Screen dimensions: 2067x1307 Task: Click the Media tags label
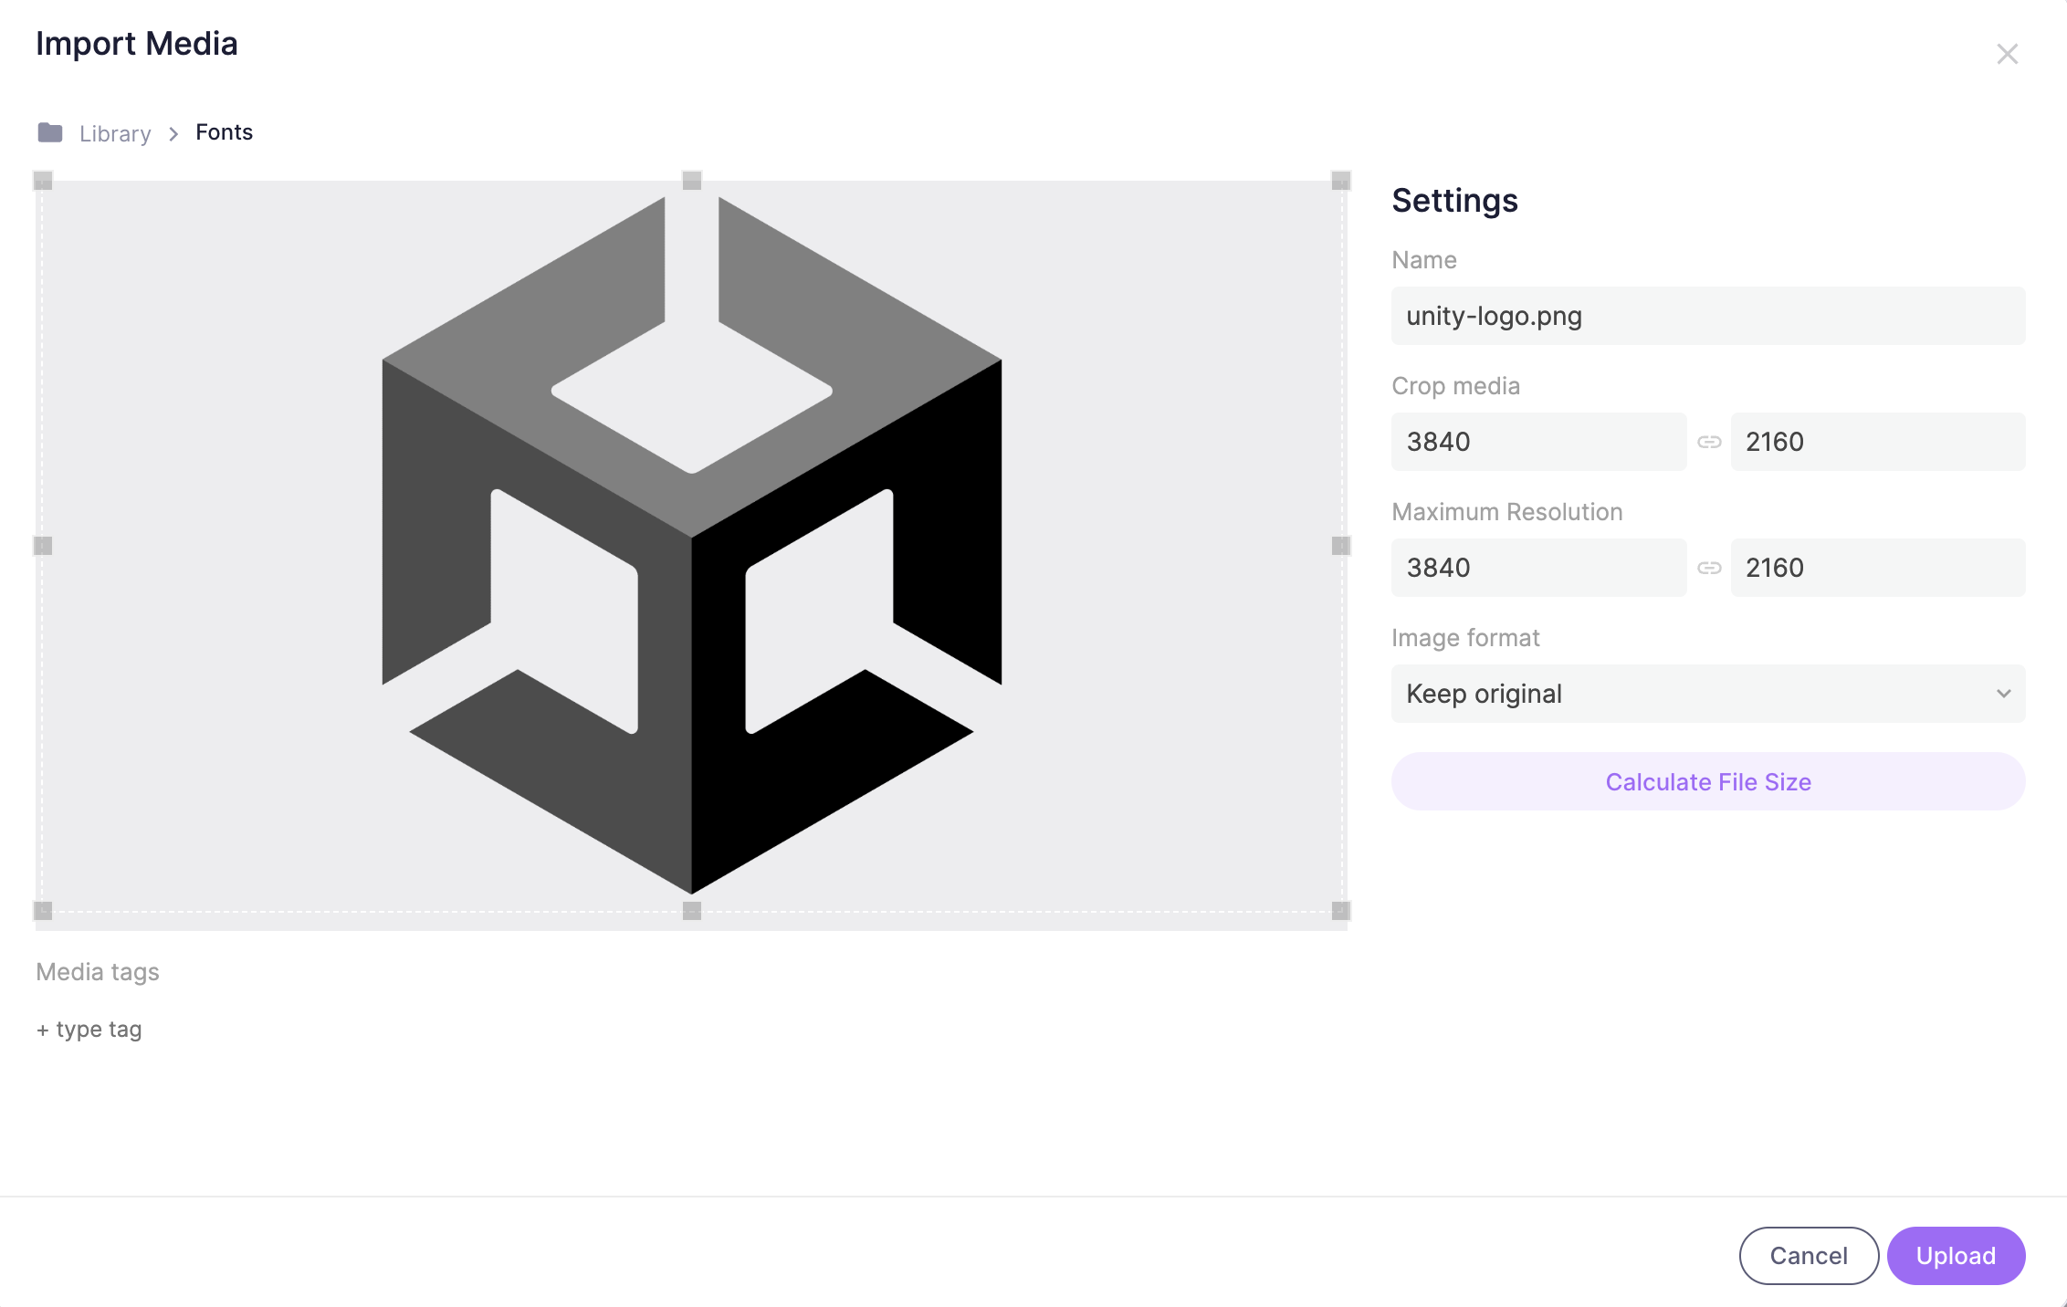coord(98,972)
